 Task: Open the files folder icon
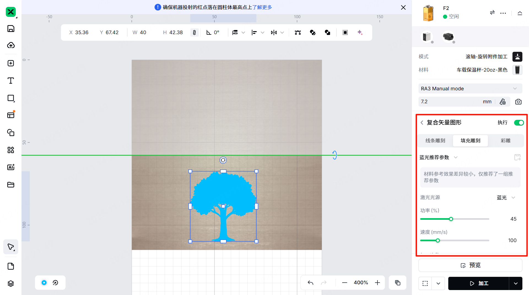pos(11,185)
